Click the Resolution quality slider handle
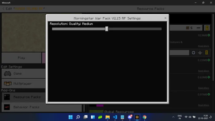215x121 pixels. tap(107, 29)
